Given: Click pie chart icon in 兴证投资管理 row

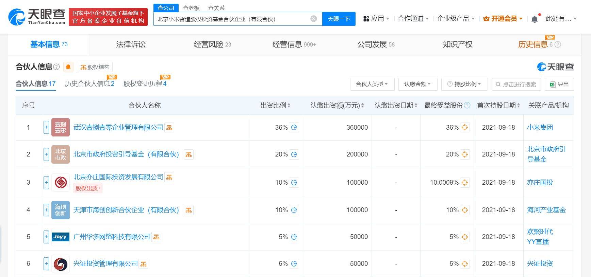Looking at the screenshot, I should point(294,263).
